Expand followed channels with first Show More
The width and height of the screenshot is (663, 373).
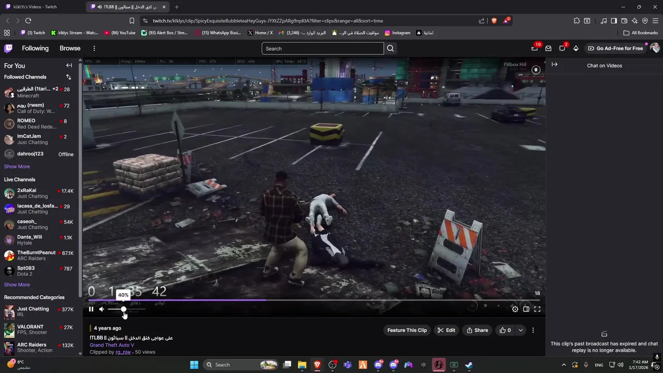click(x=17, y=166)
